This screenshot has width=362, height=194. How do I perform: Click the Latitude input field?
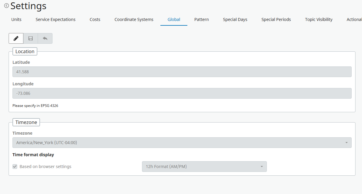tap(181, 72)
